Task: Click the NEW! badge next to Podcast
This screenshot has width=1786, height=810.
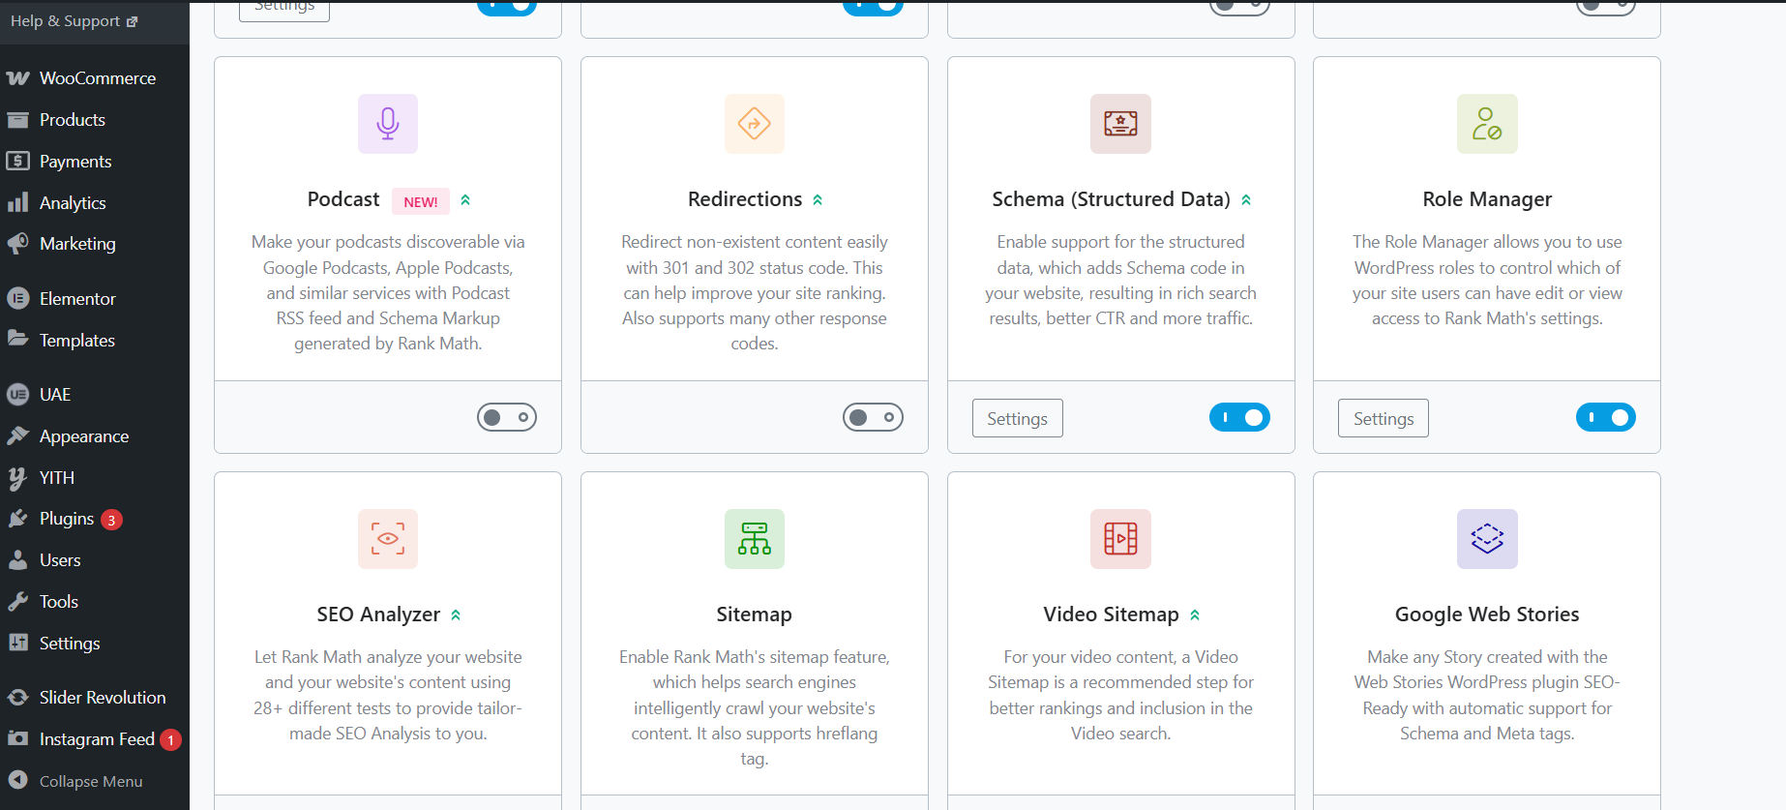Action: tap(421, 201)
